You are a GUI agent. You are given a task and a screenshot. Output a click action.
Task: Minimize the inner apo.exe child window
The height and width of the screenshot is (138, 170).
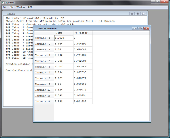pos(132,14)
